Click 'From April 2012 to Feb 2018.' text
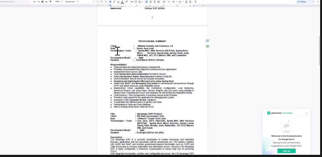The height and width of the screenshot is (157, 322). [150, 133]
